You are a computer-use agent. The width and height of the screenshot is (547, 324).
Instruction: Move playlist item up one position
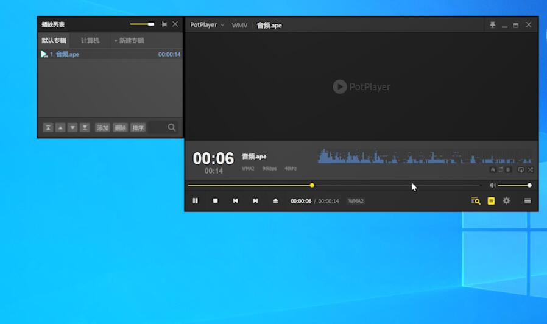pyautogui.click(x=60, y=128)
